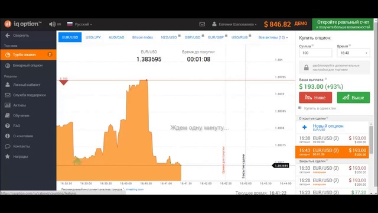Switch to the AUD/CAD tab
Viewport: 378px width, 213px height.
tap(116, 37)
